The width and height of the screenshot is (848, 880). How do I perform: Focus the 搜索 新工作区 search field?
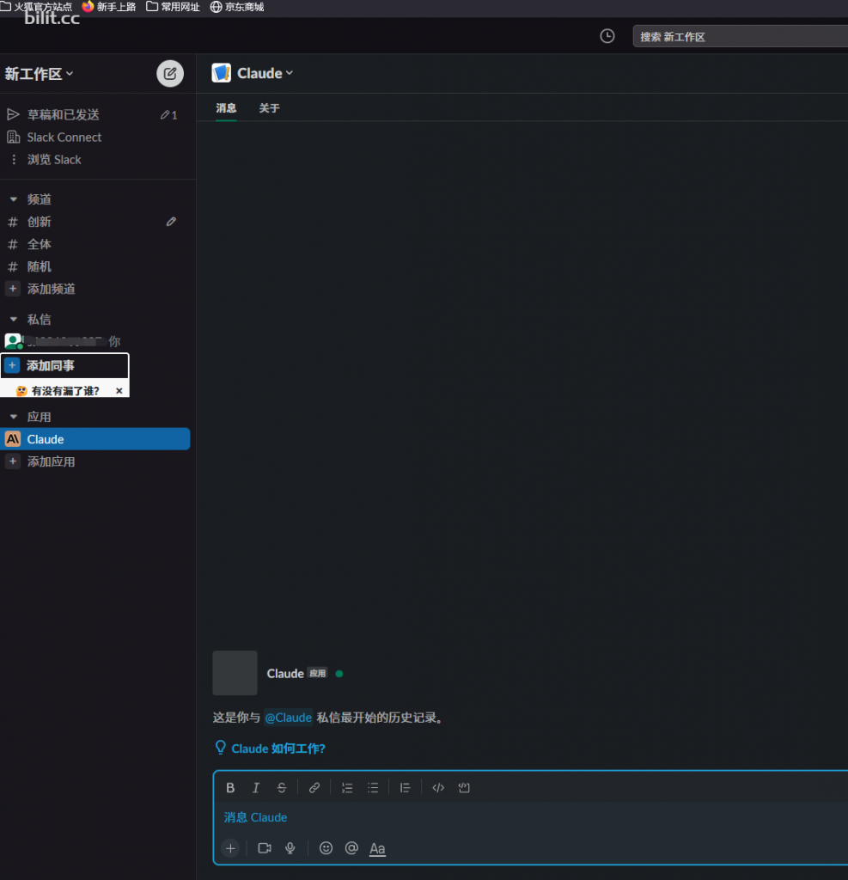click(x=741, y=36)
